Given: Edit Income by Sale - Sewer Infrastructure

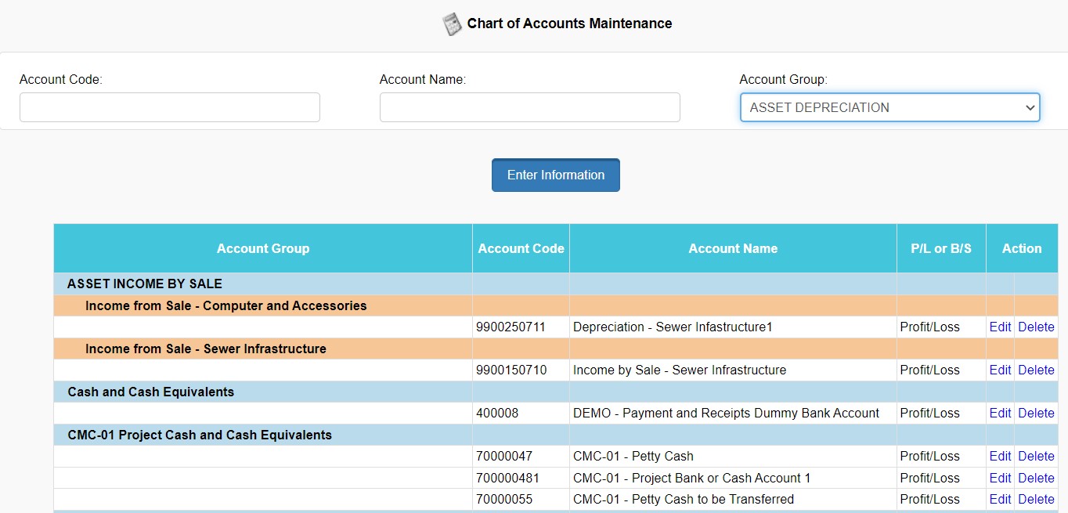Looking at the screenshot, I should pos(1000,370).
